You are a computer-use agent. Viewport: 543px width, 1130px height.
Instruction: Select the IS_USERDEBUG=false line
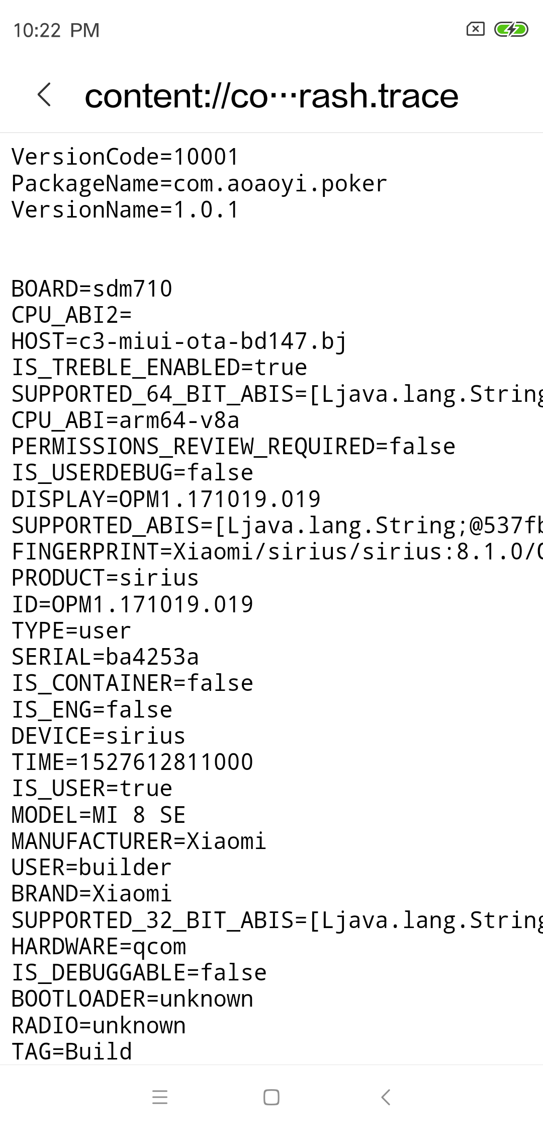[132, 472]
